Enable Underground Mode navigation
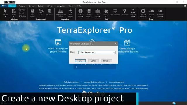The height and width of the screenshot is (105, 187). 61,13
